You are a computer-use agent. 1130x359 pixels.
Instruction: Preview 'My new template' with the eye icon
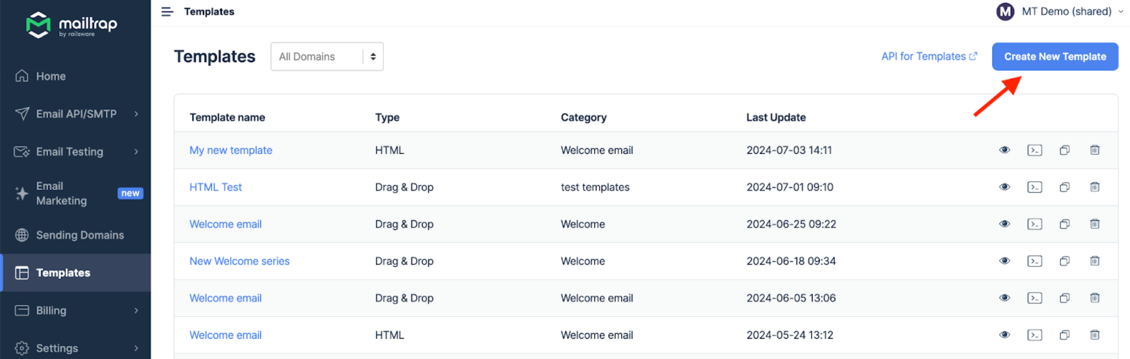pos(1004,150)
